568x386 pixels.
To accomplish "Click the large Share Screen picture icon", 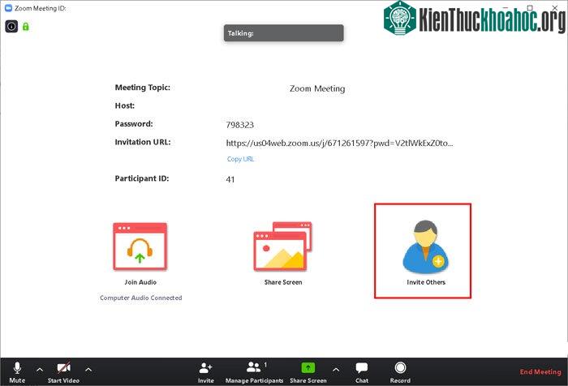I will pos(282,247).
